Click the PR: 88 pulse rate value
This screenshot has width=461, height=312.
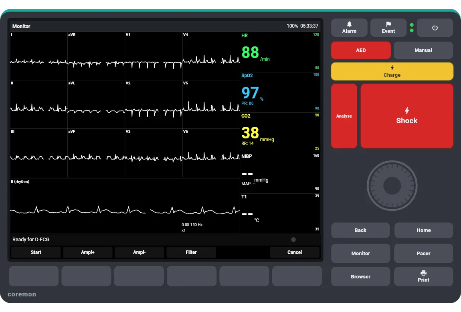pos(247,103)
